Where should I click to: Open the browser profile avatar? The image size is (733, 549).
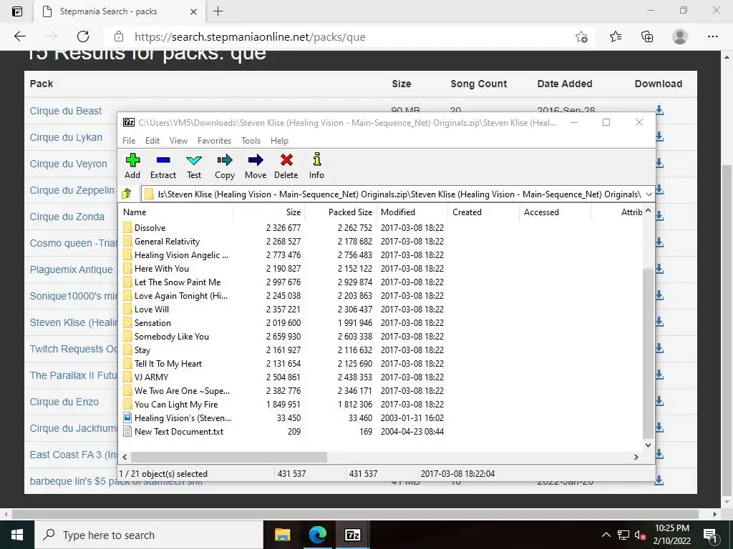click(680, 36)
